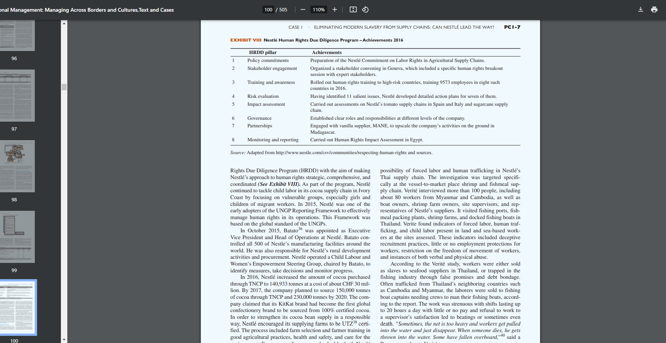
Task: Click the 110% zoom level field
Action: coord(319,9)
